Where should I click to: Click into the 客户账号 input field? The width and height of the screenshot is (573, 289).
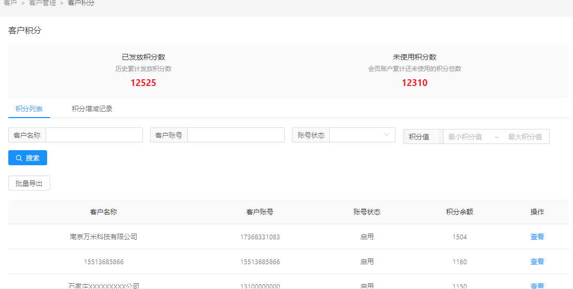point(236,135)
